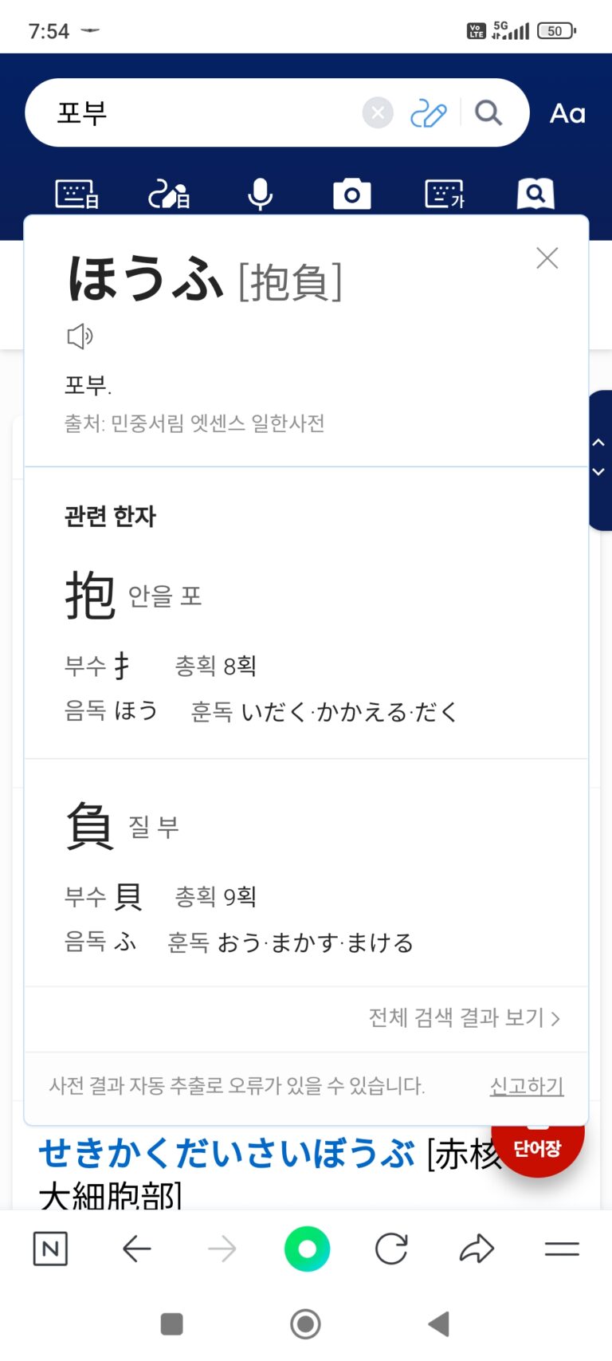This screenshot has height=1361, width=612.
Task: Play pronunciation of ほうふ
Action: point(80,336)
